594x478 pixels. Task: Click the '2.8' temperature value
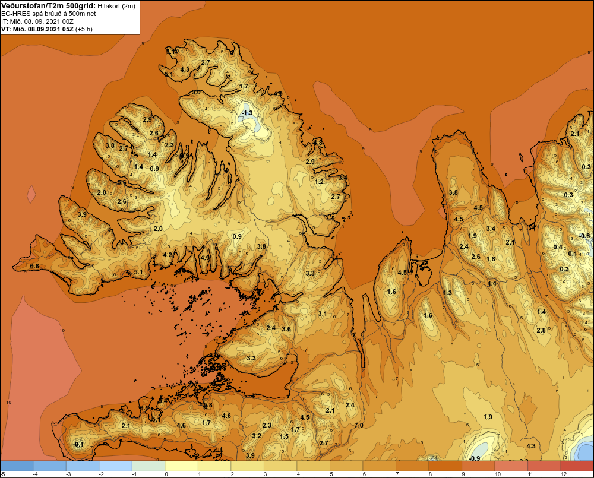click(541, 330)
